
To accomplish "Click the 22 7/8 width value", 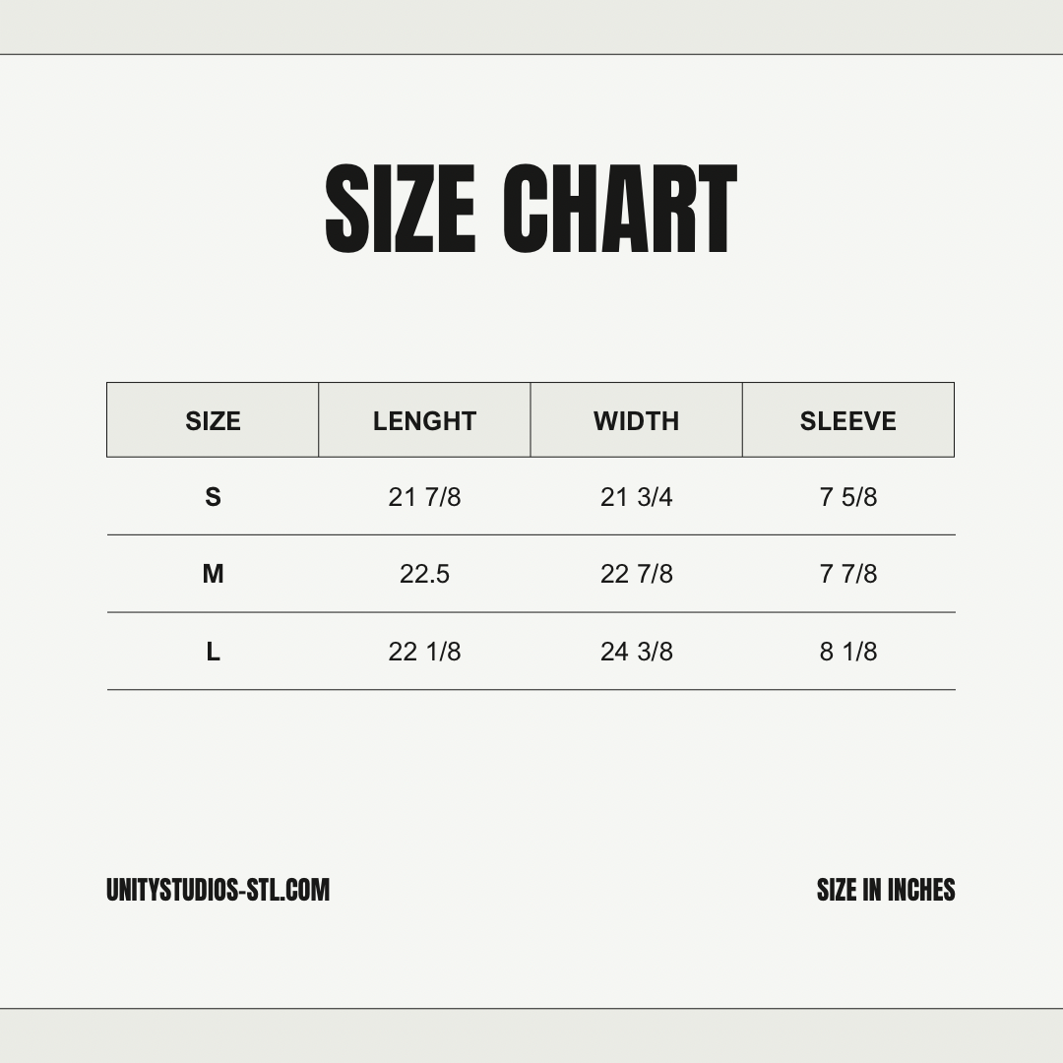I will point(637,574).
